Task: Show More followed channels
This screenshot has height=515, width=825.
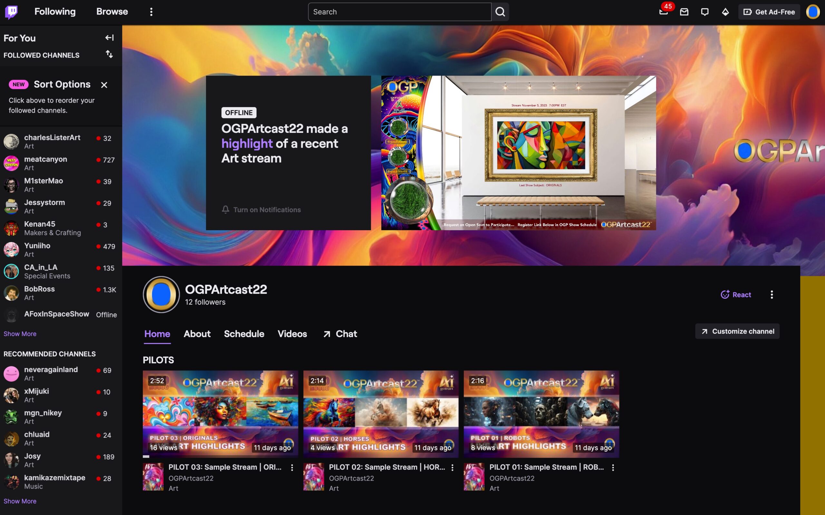Action: 20,334
